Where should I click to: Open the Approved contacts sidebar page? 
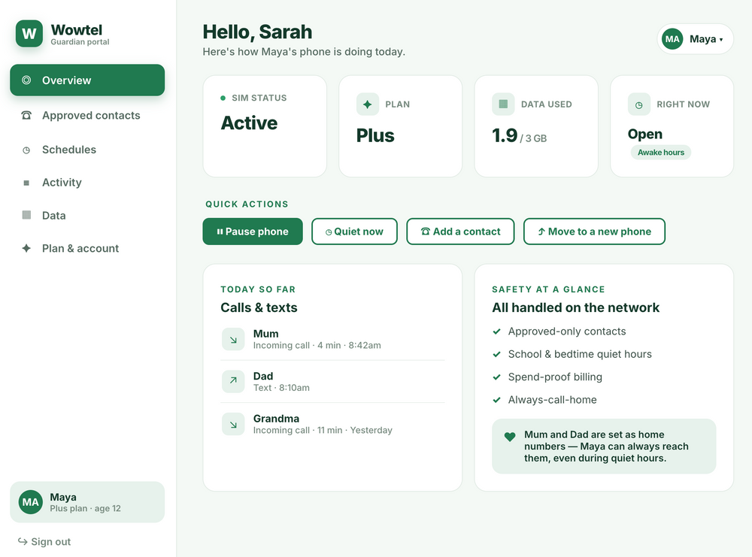[87, 116]
